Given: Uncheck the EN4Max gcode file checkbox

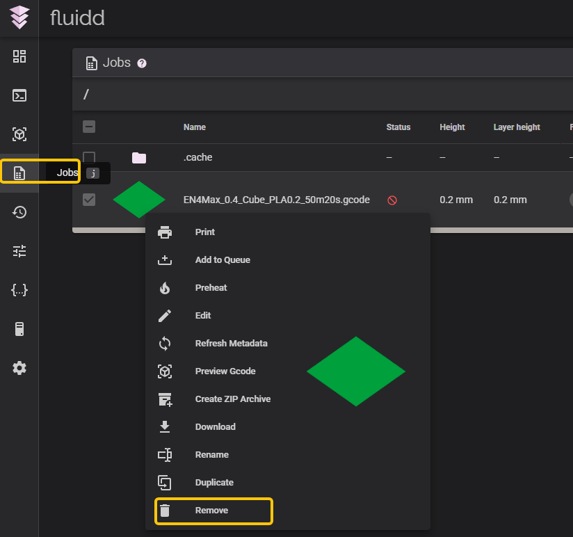Looking at the screenshot, I should coord(89,200).
